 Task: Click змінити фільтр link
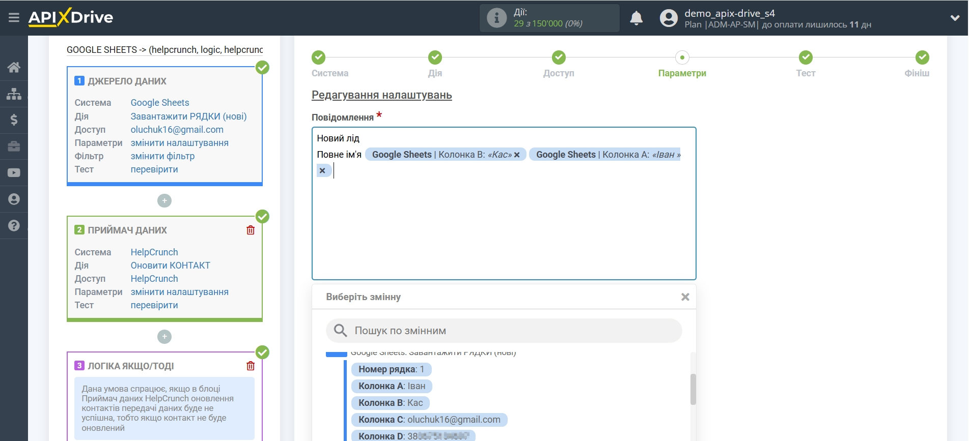coord(163,156)
